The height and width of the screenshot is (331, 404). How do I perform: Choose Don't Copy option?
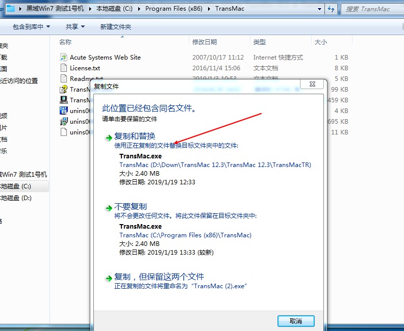tap(131, 207)
